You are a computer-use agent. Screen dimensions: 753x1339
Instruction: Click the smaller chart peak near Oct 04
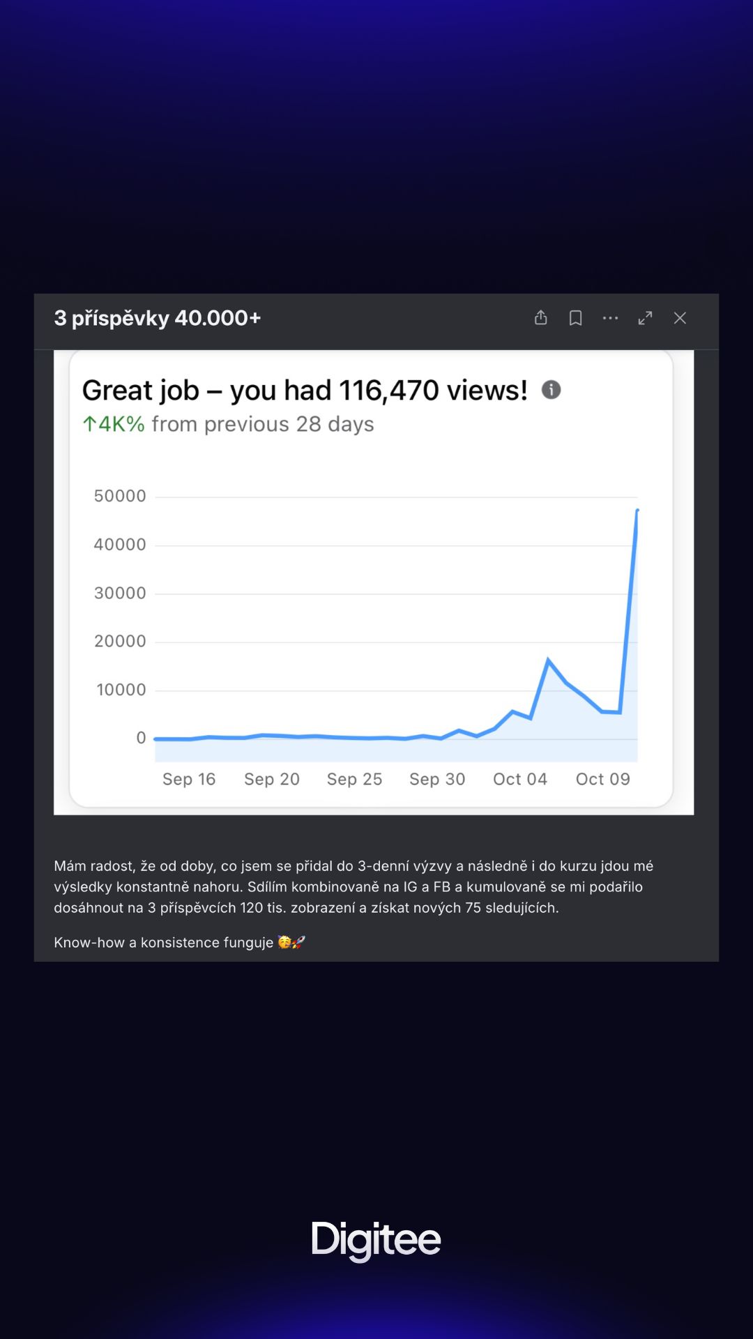coord(548,659)
